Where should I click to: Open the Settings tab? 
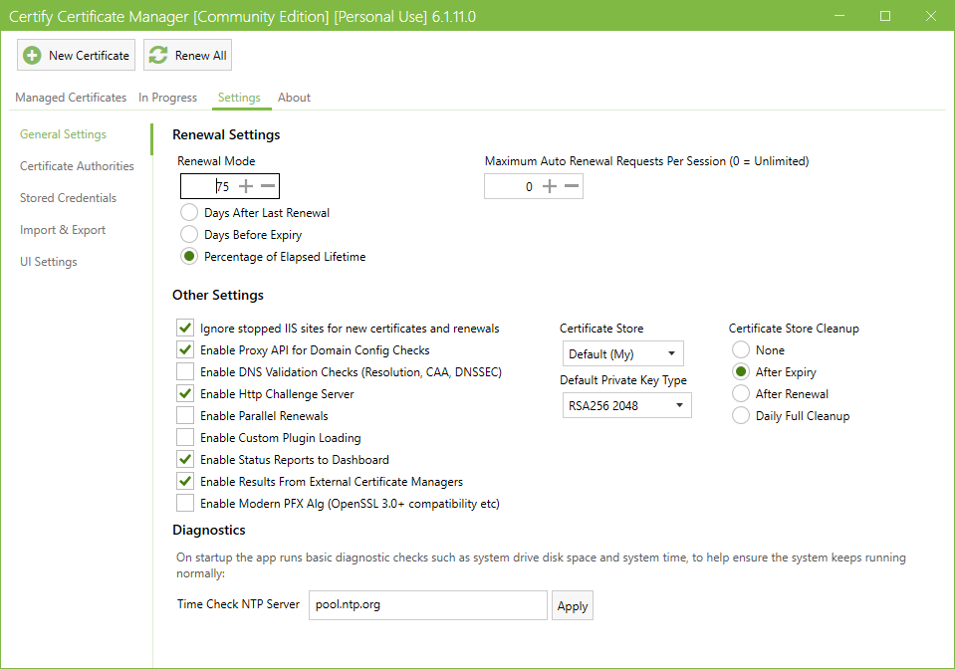click(239, 98)
